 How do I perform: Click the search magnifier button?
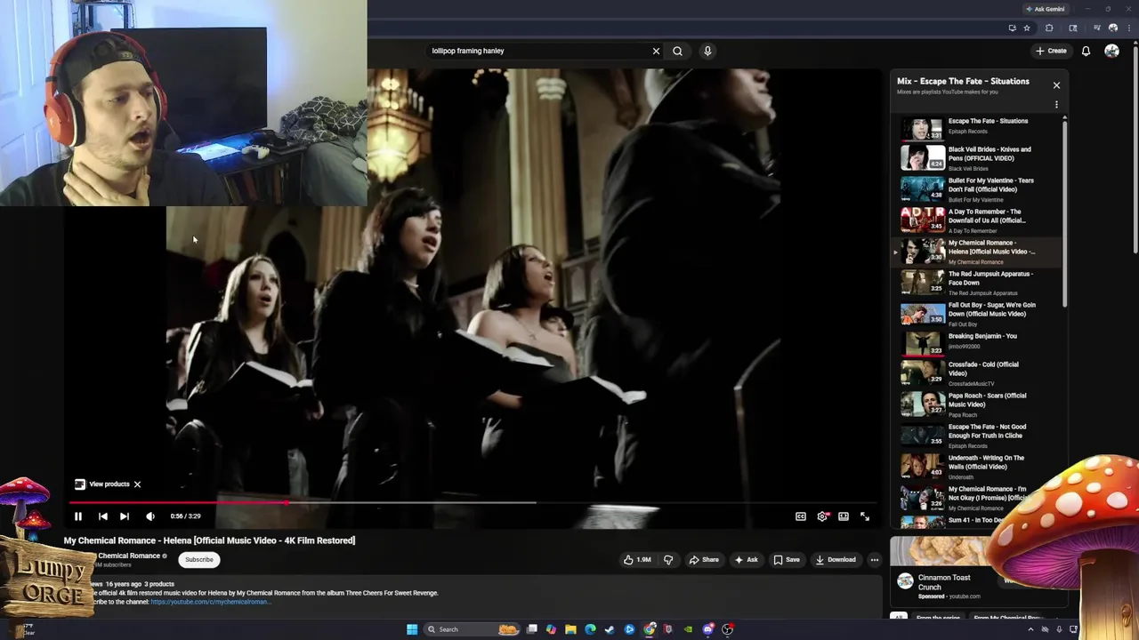coord(677,51)
